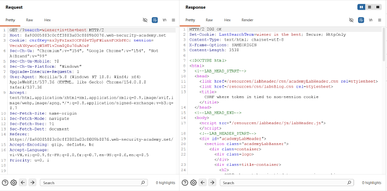
Task: Click 0 highlights label under Request
Action: pos(165,183)
